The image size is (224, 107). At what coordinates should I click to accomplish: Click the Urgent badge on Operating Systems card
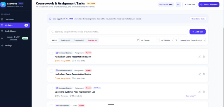tap(88, 88)
